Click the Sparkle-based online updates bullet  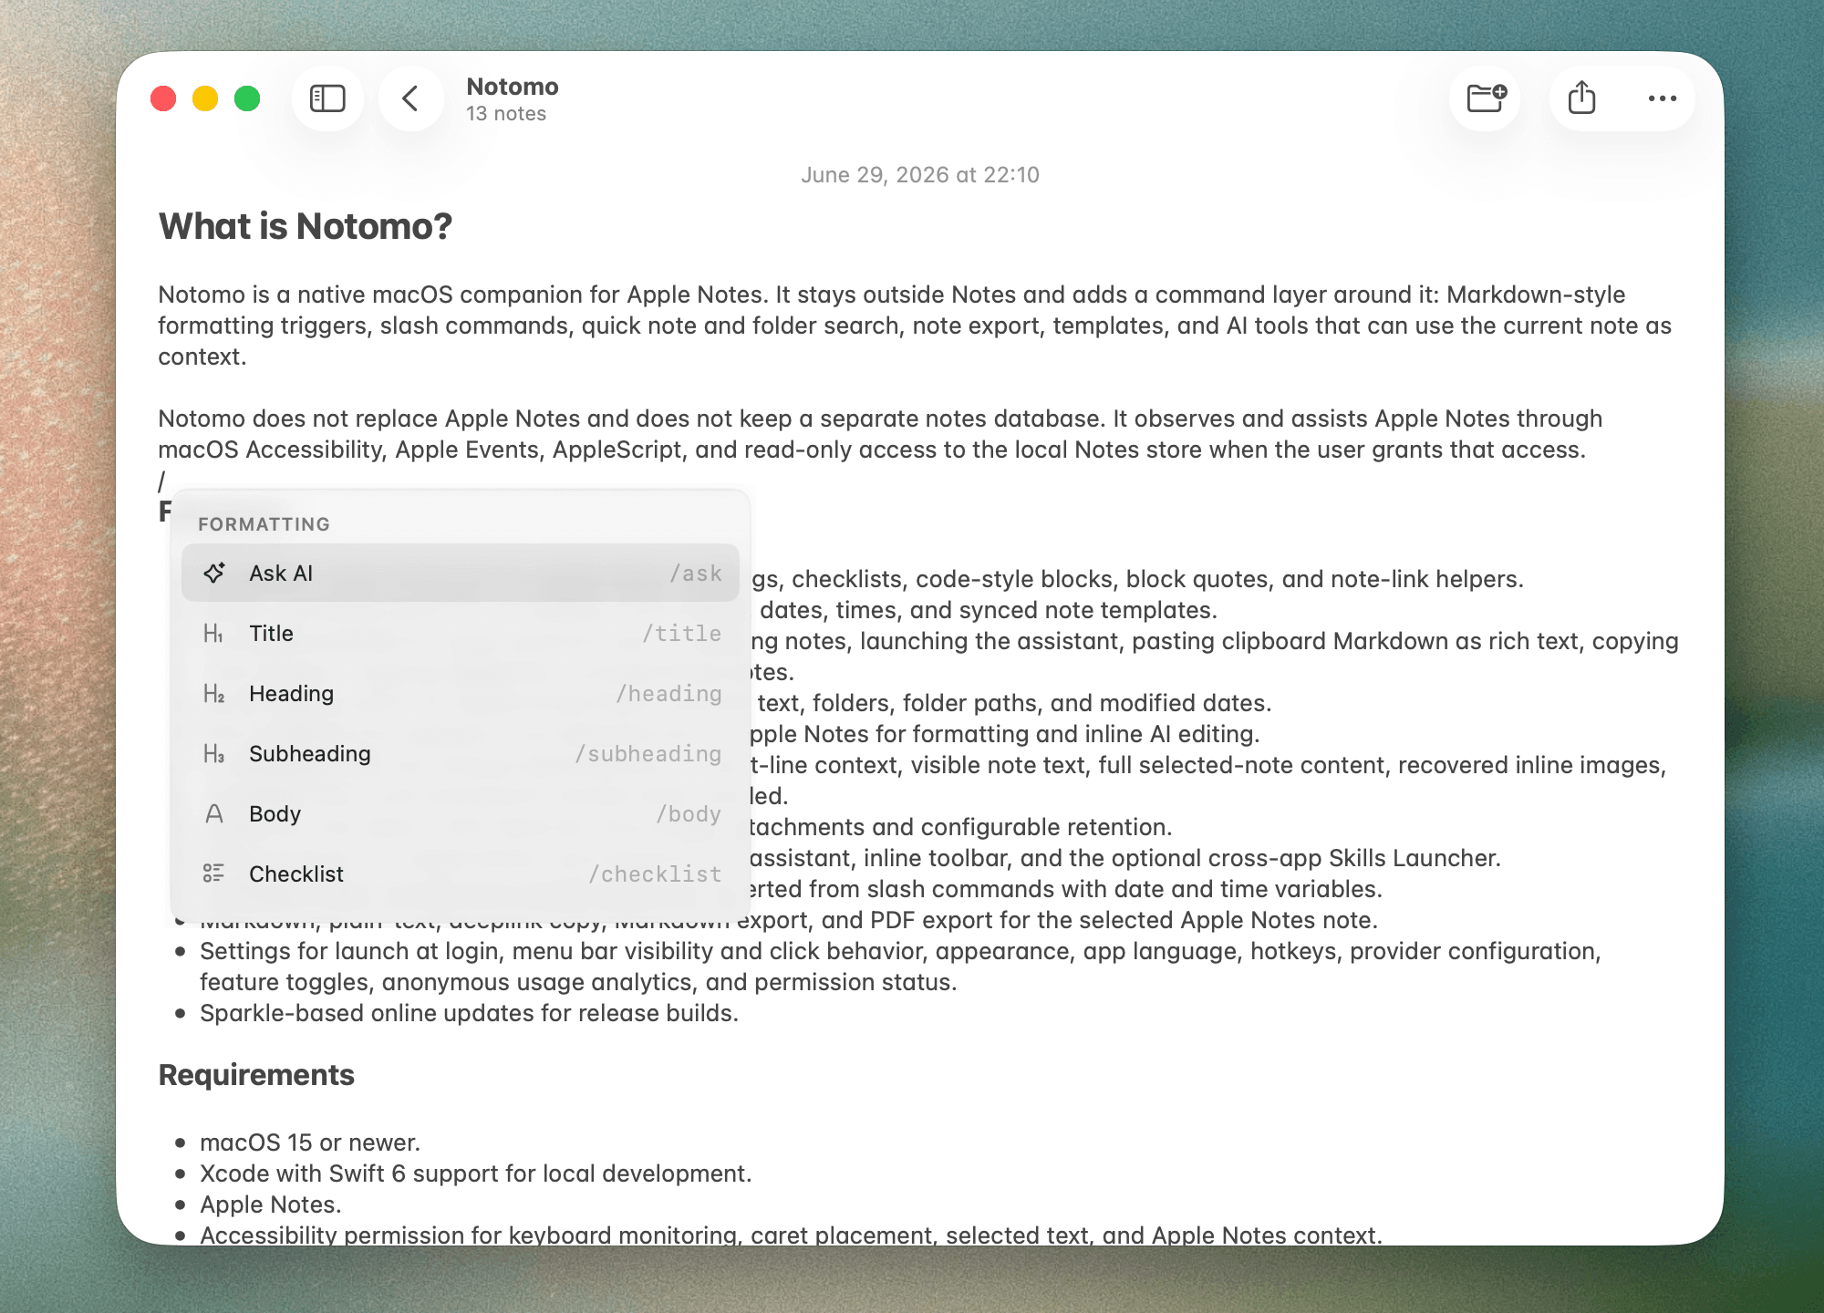click(x=469, y=1013)
